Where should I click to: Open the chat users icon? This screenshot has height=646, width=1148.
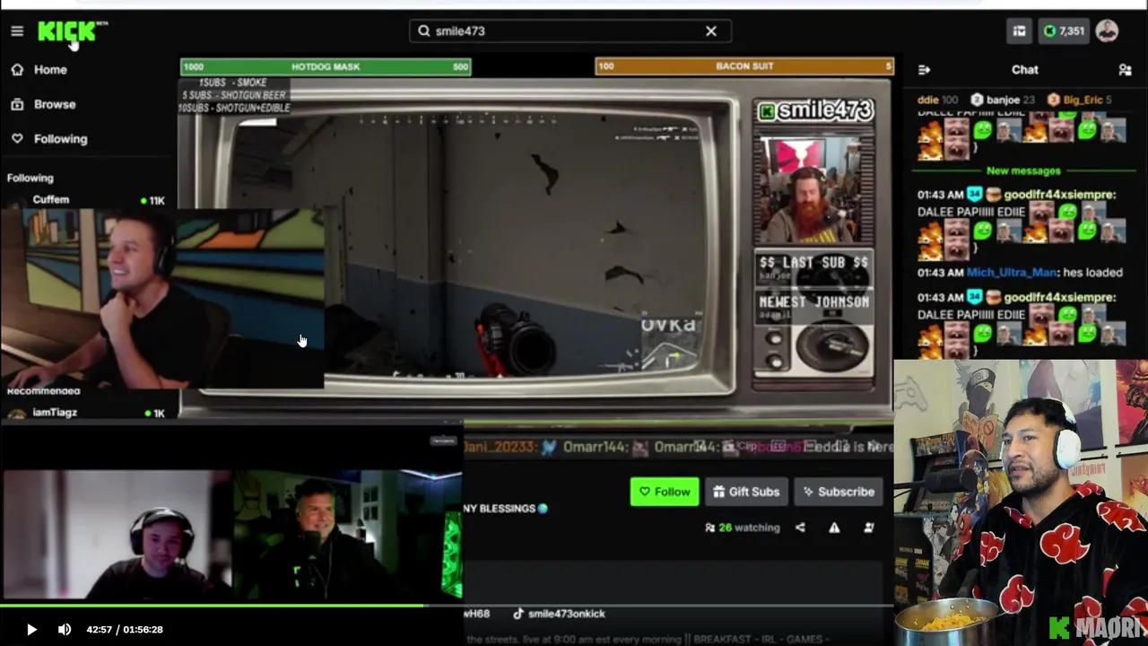tap(1125, 70)
